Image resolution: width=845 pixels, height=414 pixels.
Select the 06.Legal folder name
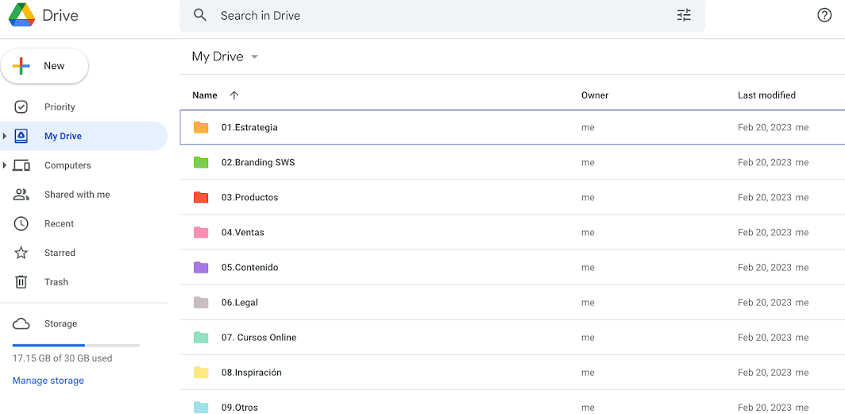tap(239, 303)
